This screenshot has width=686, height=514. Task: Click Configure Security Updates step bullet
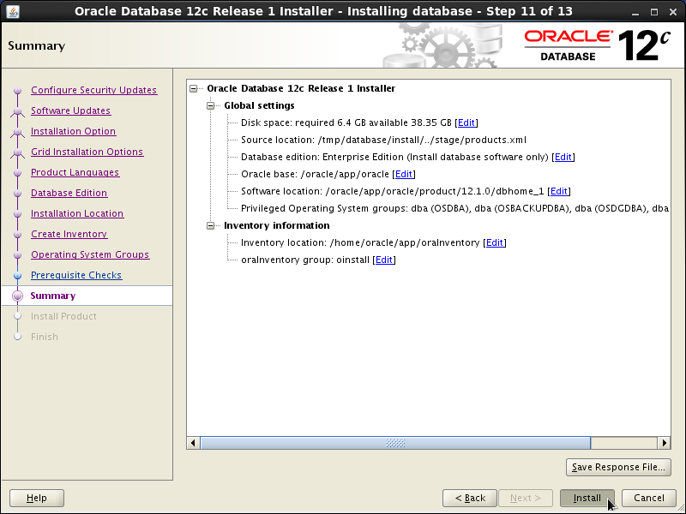coord(17,91)
